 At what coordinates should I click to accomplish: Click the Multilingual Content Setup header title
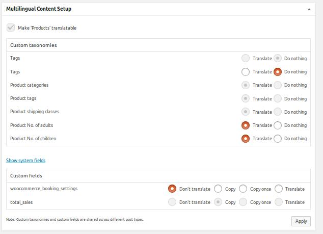pos(39,9)
